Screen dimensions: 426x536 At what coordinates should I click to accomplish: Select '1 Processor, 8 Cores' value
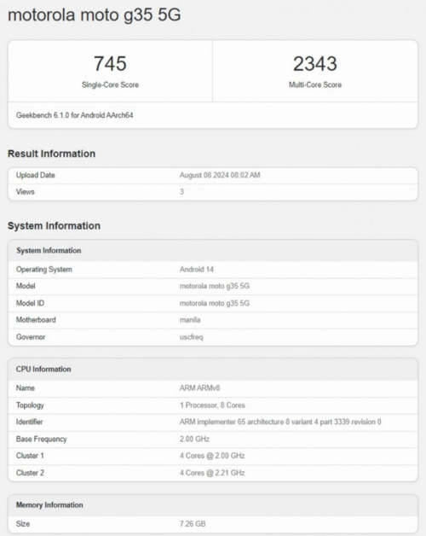(212, 405)
